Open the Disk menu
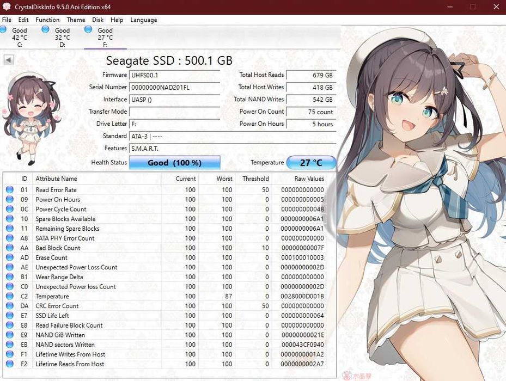The height and width of the screenshot is (381, 506). 98,20
